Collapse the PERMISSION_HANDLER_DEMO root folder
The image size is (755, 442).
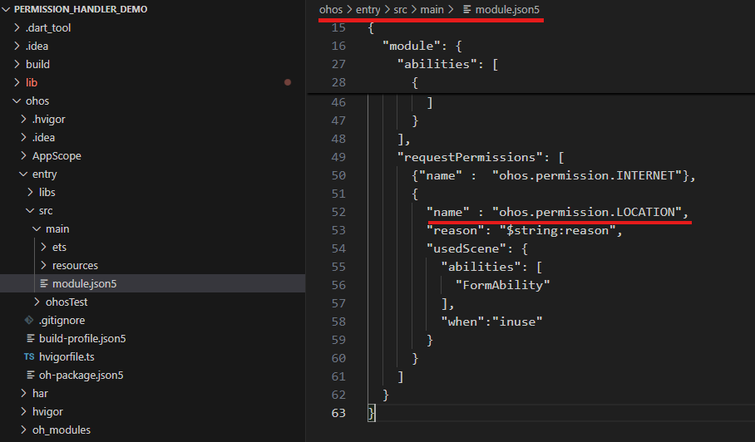(x=7, y=9)
